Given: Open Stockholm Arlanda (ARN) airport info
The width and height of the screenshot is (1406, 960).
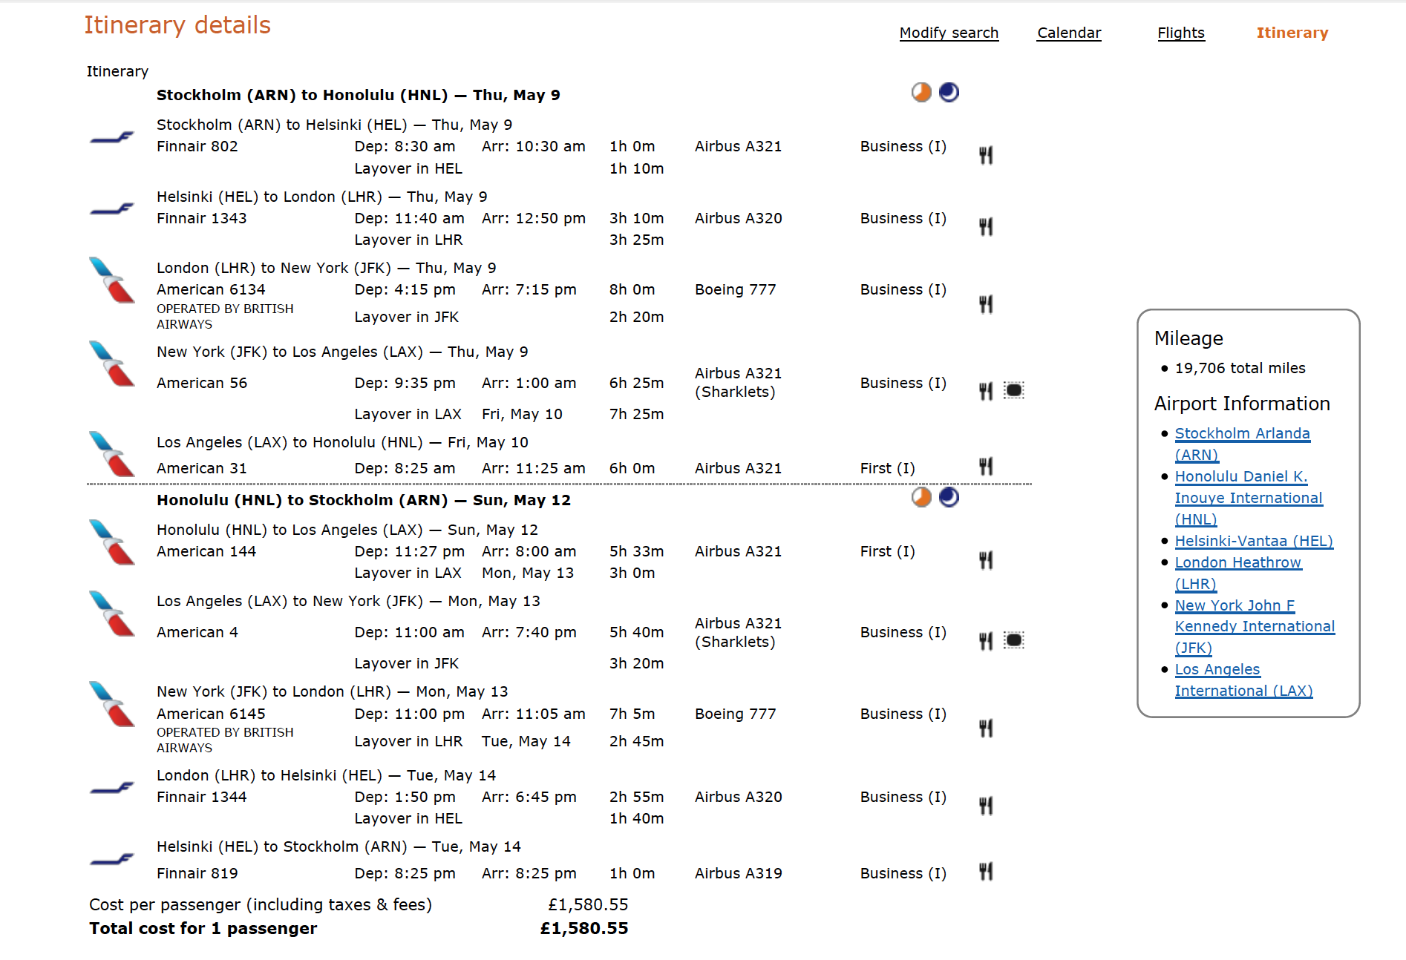Looking at the screenshot, I should click(x=1242, y=433).
